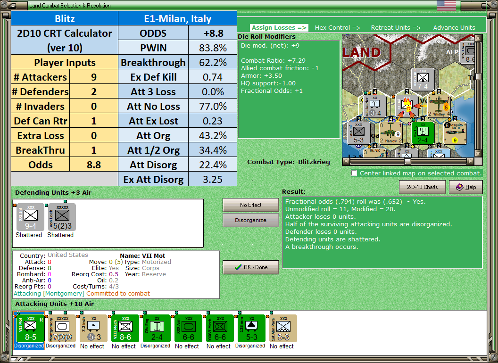Select the VII Mot 8-5 attacking unit
Image resolution: width=498 pixels, height=363 pixels.
click(30, 329)
